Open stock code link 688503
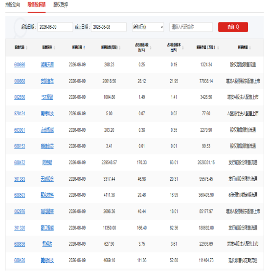The width and height of the screenshot is (271, 271). point(20,195)
